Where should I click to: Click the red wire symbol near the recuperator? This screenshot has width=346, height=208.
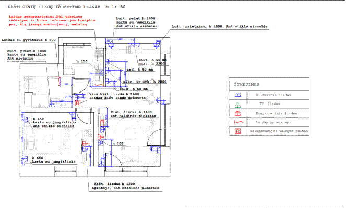99,85
